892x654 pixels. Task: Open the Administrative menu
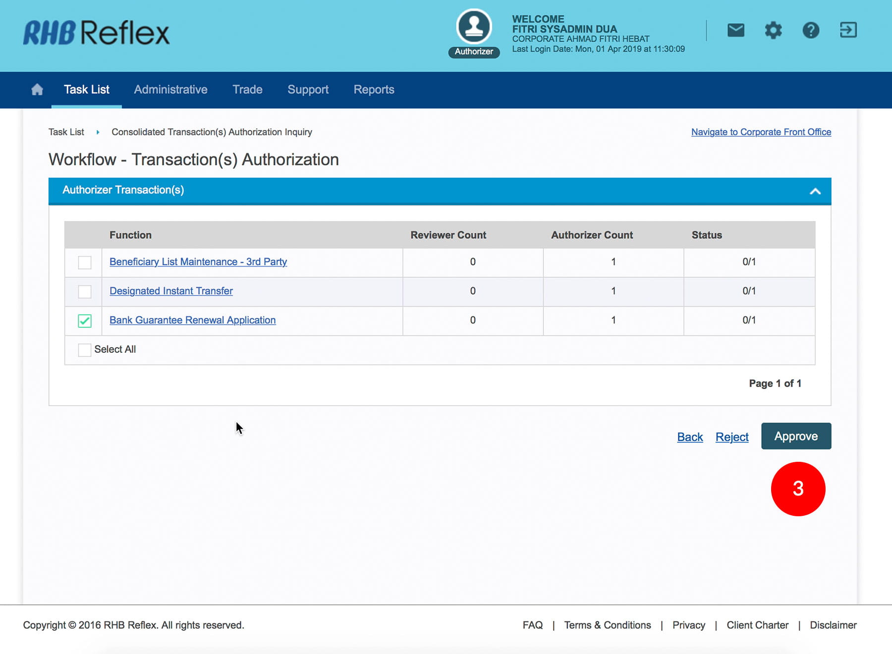[x=170, y=90]
